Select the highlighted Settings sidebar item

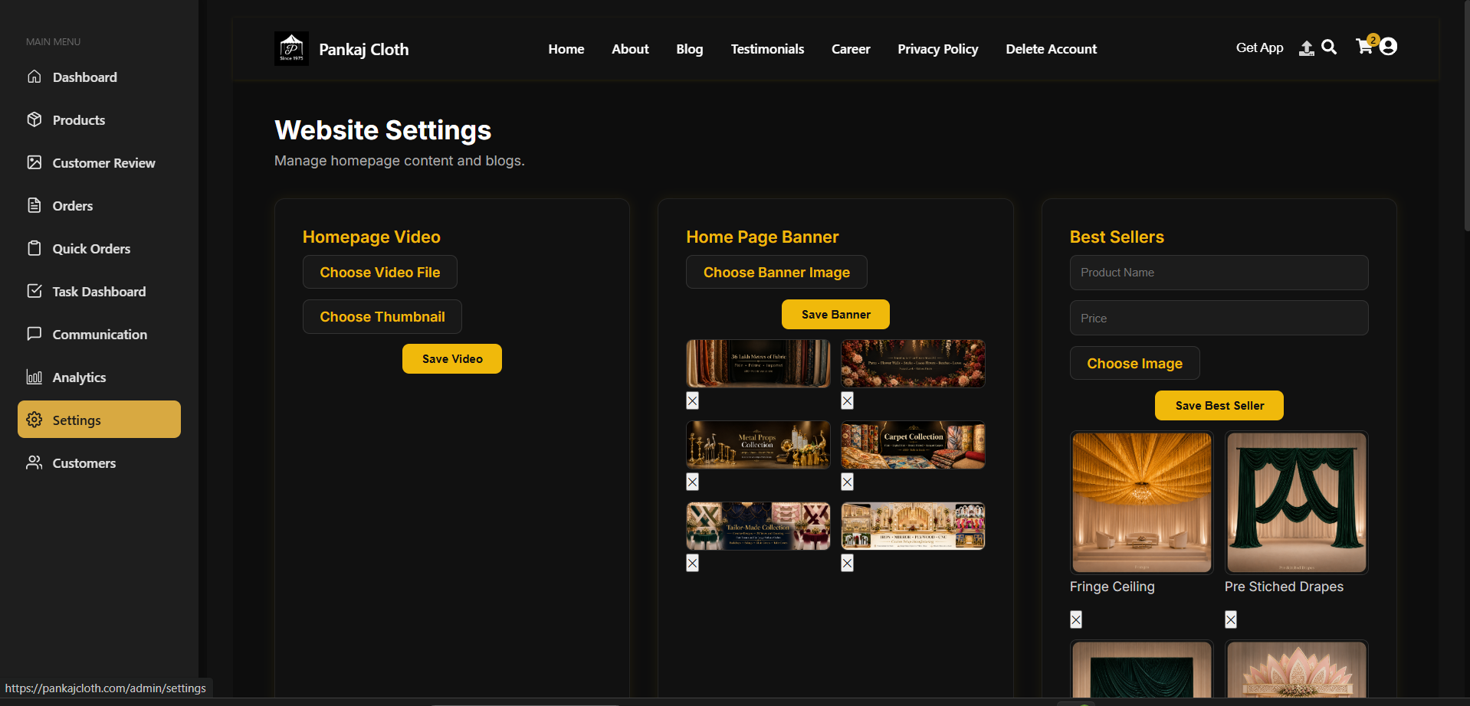click(99, 420)
